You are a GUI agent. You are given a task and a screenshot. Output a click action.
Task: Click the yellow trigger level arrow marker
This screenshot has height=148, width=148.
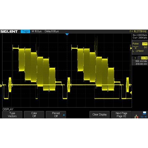click(x=131, y=93)
